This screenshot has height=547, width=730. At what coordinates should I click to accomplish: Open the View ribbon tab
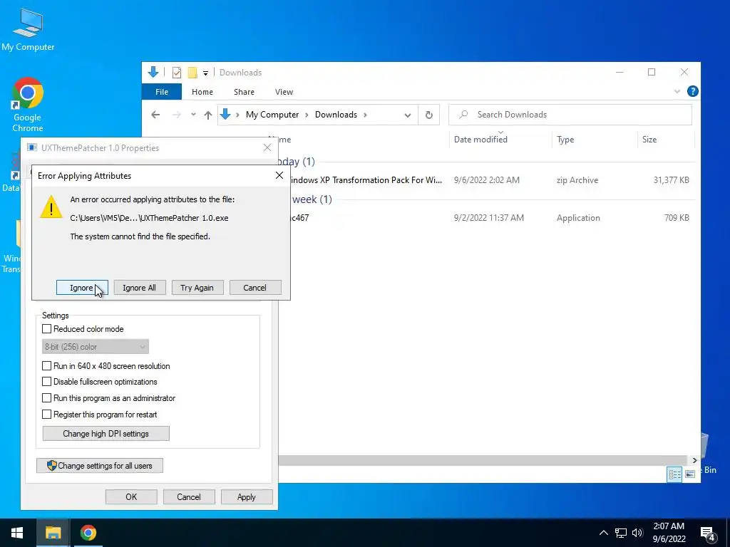pos(284,92)
